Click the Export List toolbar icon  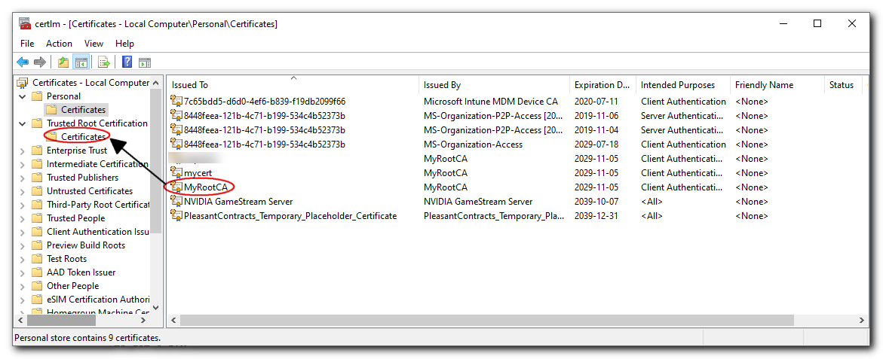click(x=104, y=62)
